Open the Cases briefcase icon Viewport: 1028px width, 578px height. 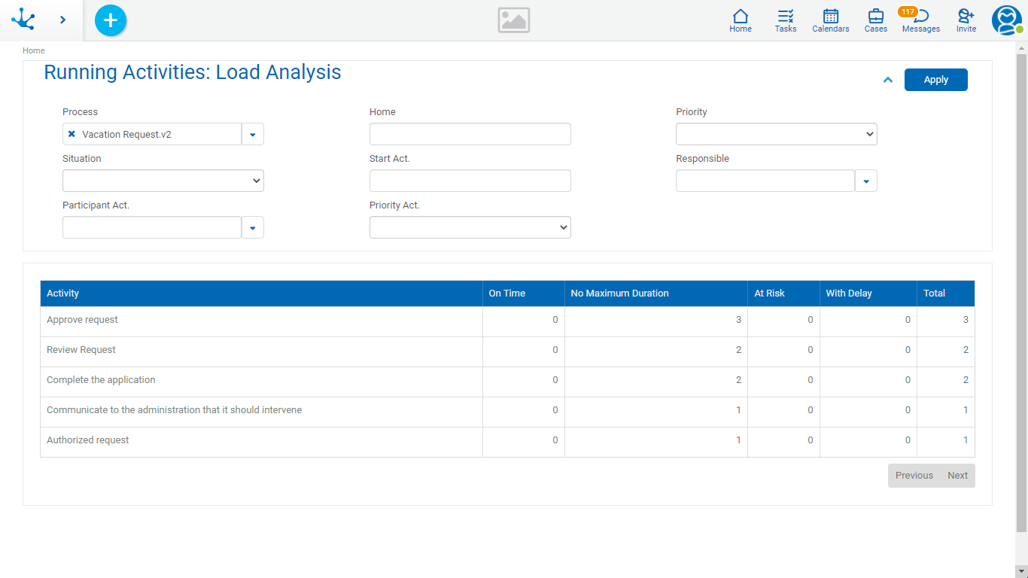[x=876, y=20]
